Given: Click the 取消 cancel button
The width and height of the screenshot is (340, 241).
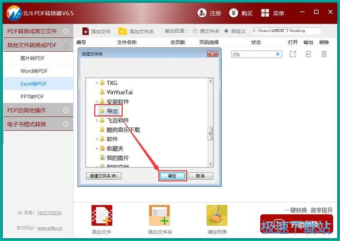Looking at the screenshot, I should (200, 176).
